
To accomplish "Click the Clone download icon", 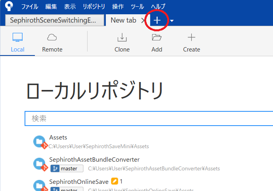I will (x=122, y=37).
